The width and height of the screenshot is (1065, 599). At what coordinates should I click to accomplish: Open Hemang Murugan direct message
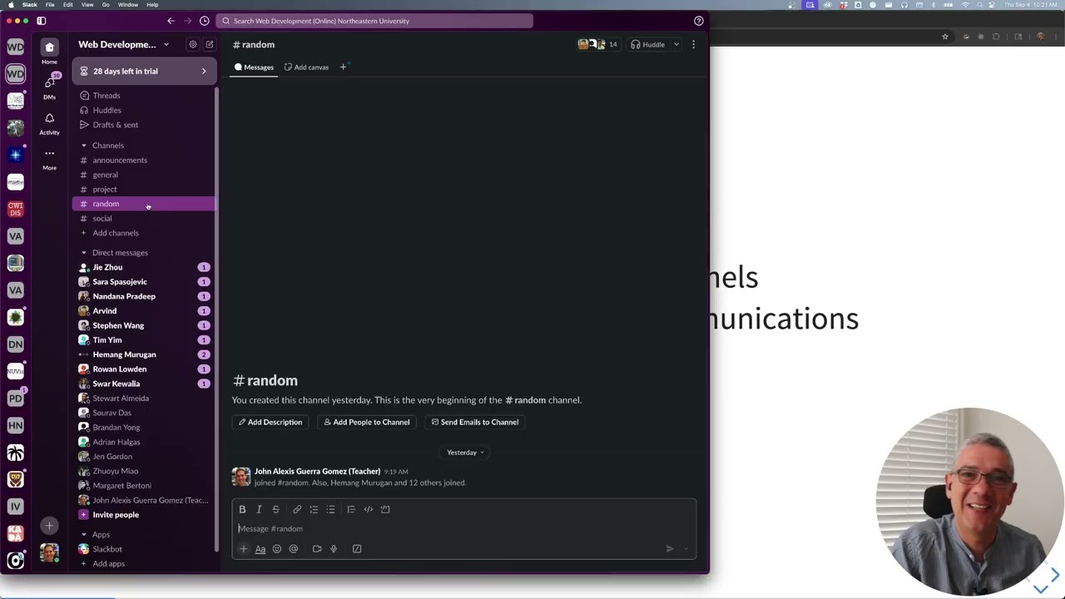click(144, 354)
